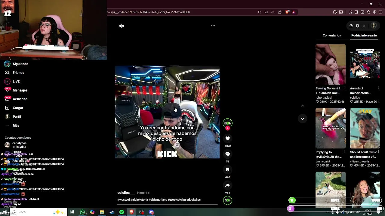Open robertjayjael author link
Viewport: 385px width, 216px height.
point(324,97)
